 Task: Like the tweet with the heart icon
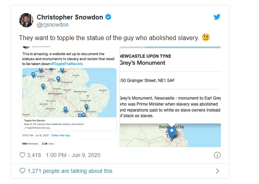click(x=23, y=155)
